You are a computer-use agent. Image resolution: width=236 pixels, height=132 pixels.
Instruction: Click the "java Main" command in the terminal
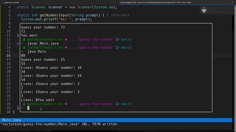tap(37, 51)
